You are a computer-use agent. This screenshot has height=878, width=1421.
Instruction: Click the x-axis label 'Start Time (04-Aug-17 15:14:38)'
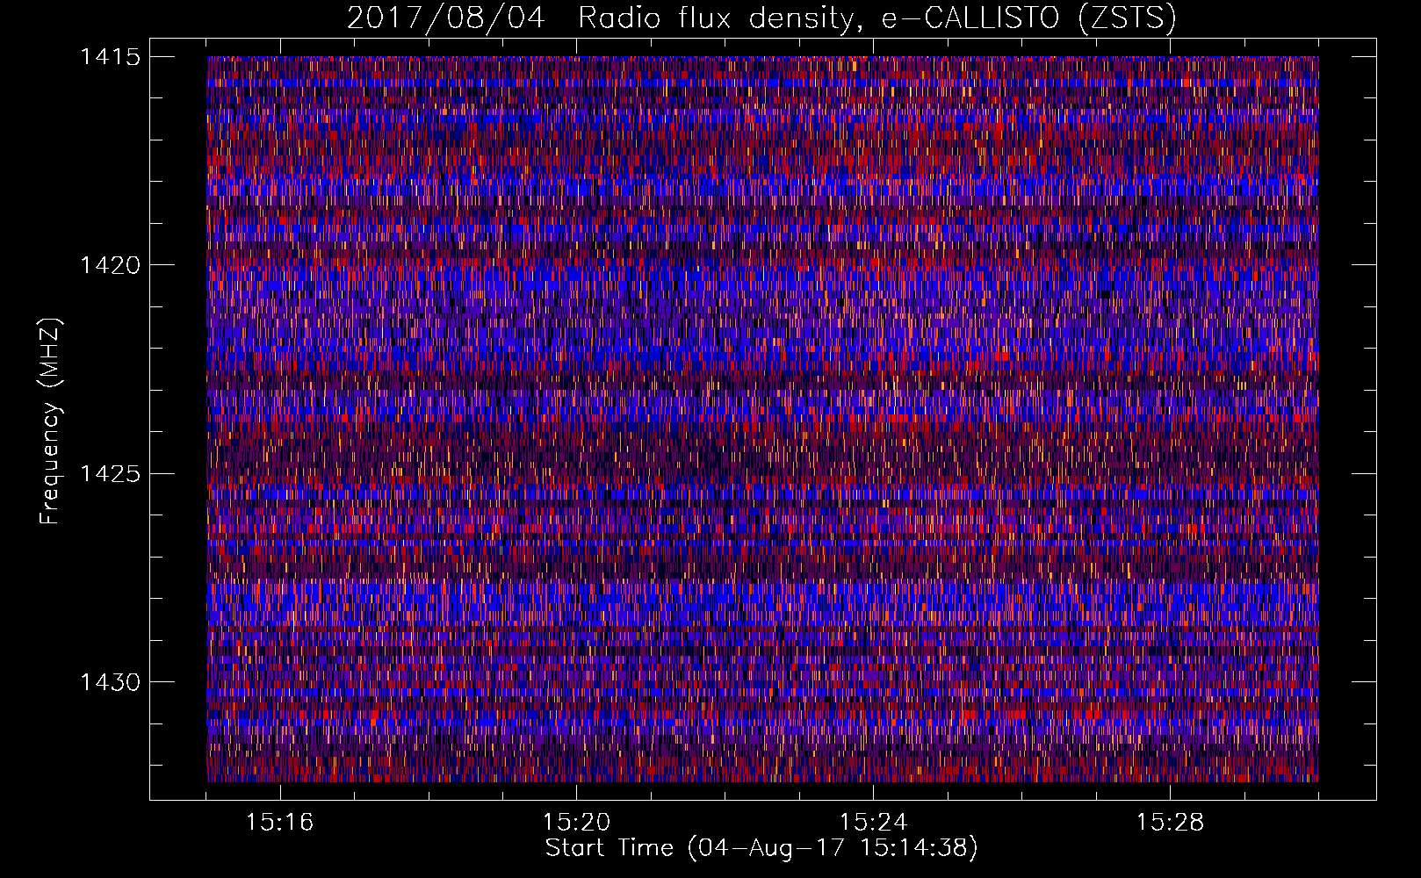(x=761, y=848)
